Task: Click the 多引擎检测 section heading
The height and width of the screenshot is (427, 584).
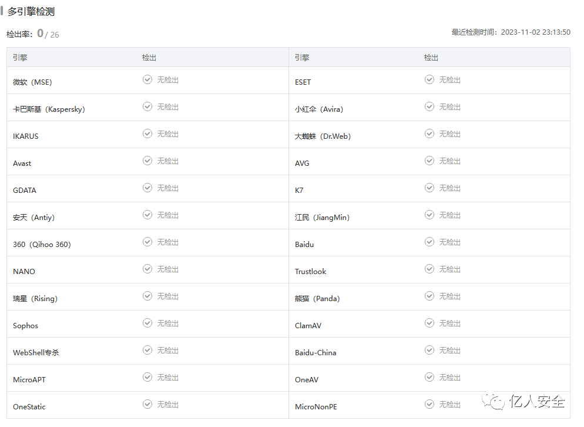Action: tap(31, 12)
